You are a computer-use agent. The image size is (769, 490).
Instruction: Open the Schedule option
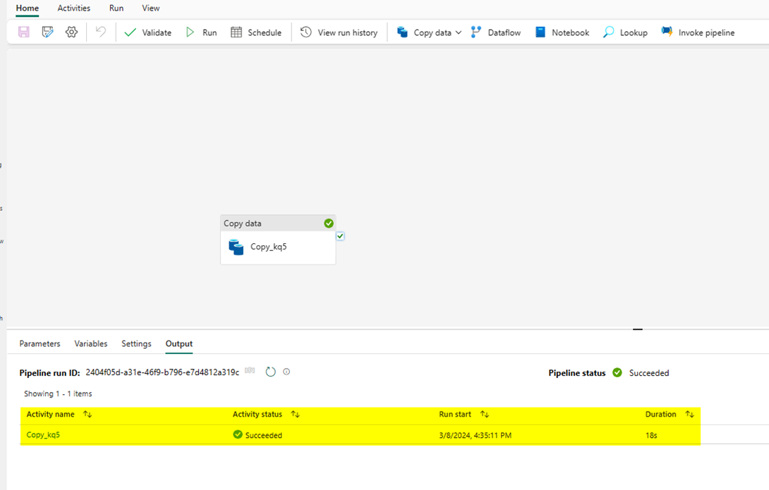click(x=256, y=32)
